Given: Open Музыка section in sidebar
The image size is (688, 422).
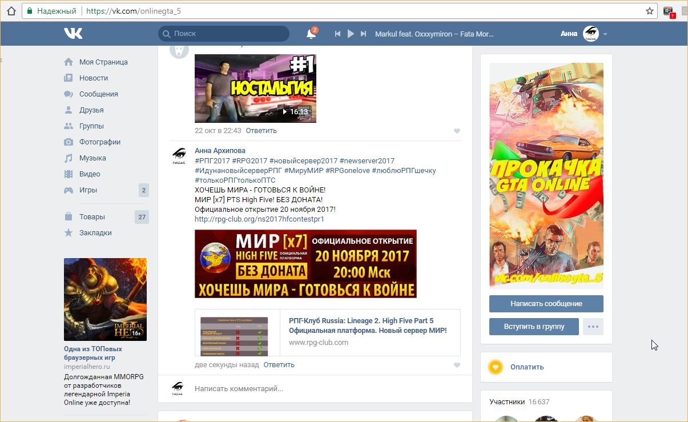Looking at the screenshot, I should tap(92, 158).
